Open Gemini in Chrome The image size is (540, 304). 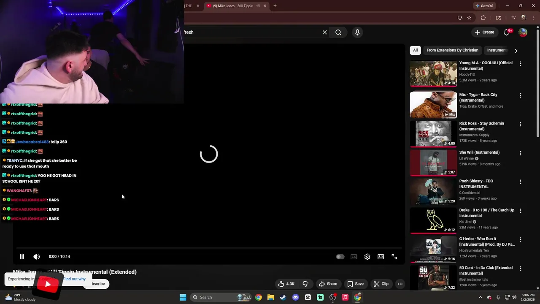pos(484,6)
